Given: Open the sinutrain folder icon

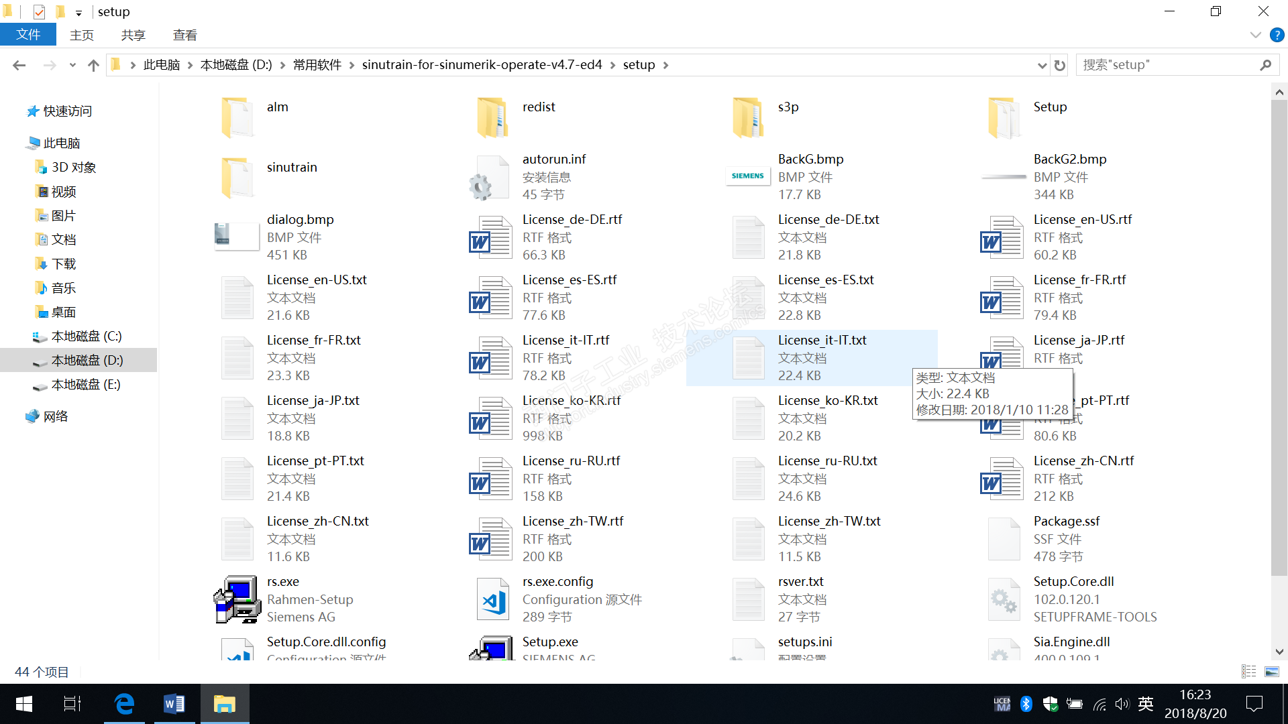Looking at the screenshot, I should (237, 178).
